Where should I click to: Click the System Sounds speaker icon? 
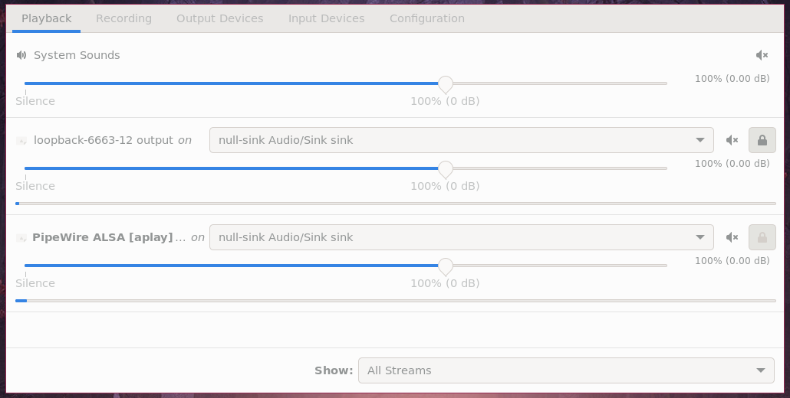pos(21,55)
